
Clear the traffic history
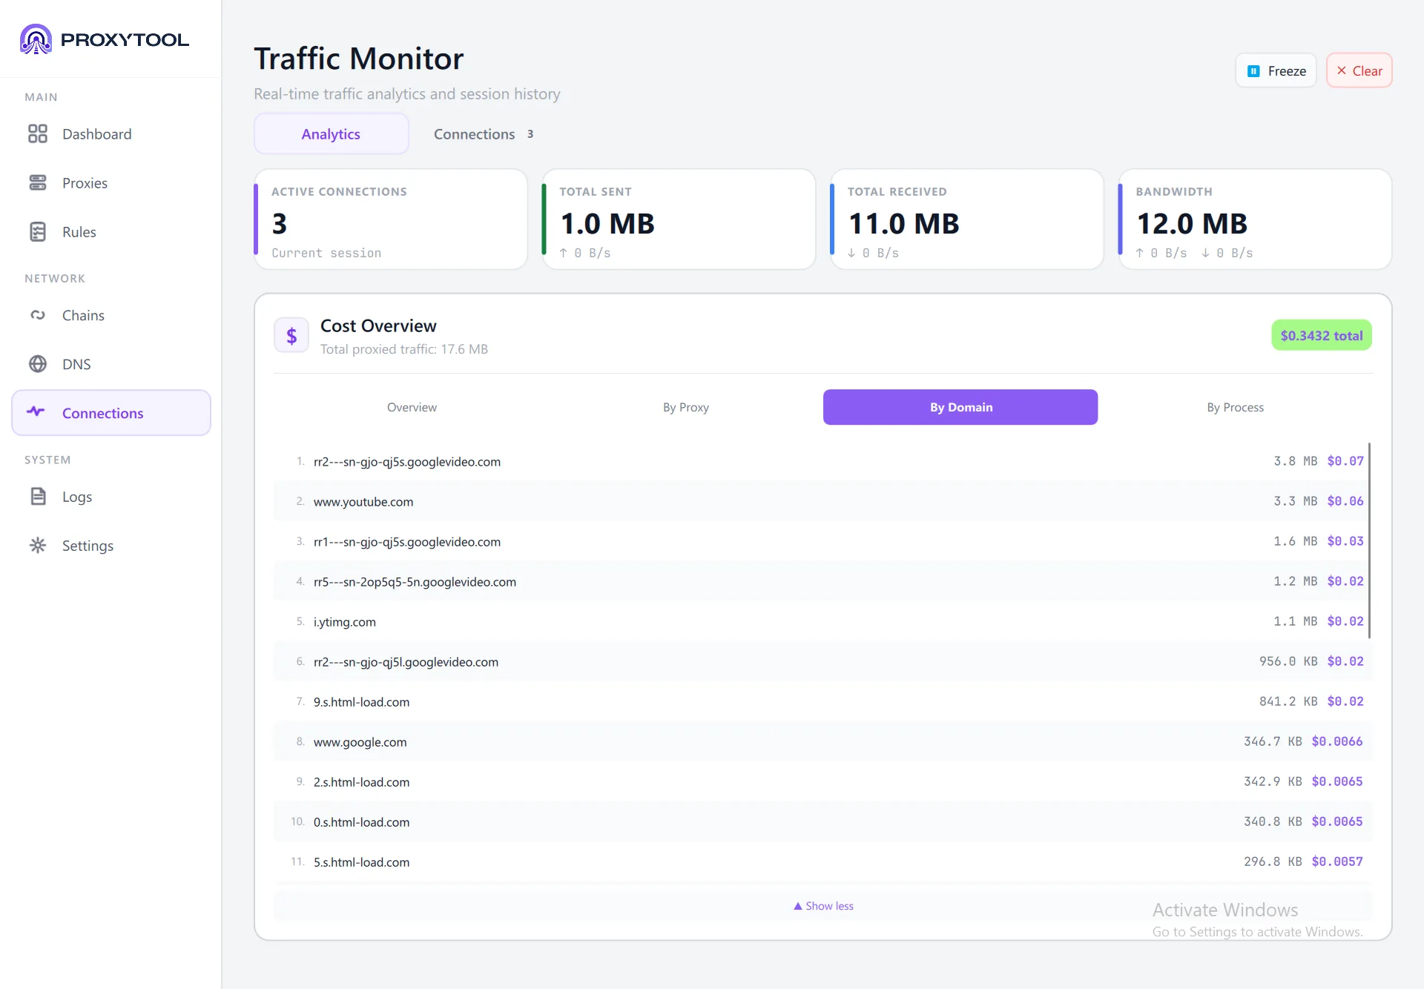click(x=1359, y=71)
